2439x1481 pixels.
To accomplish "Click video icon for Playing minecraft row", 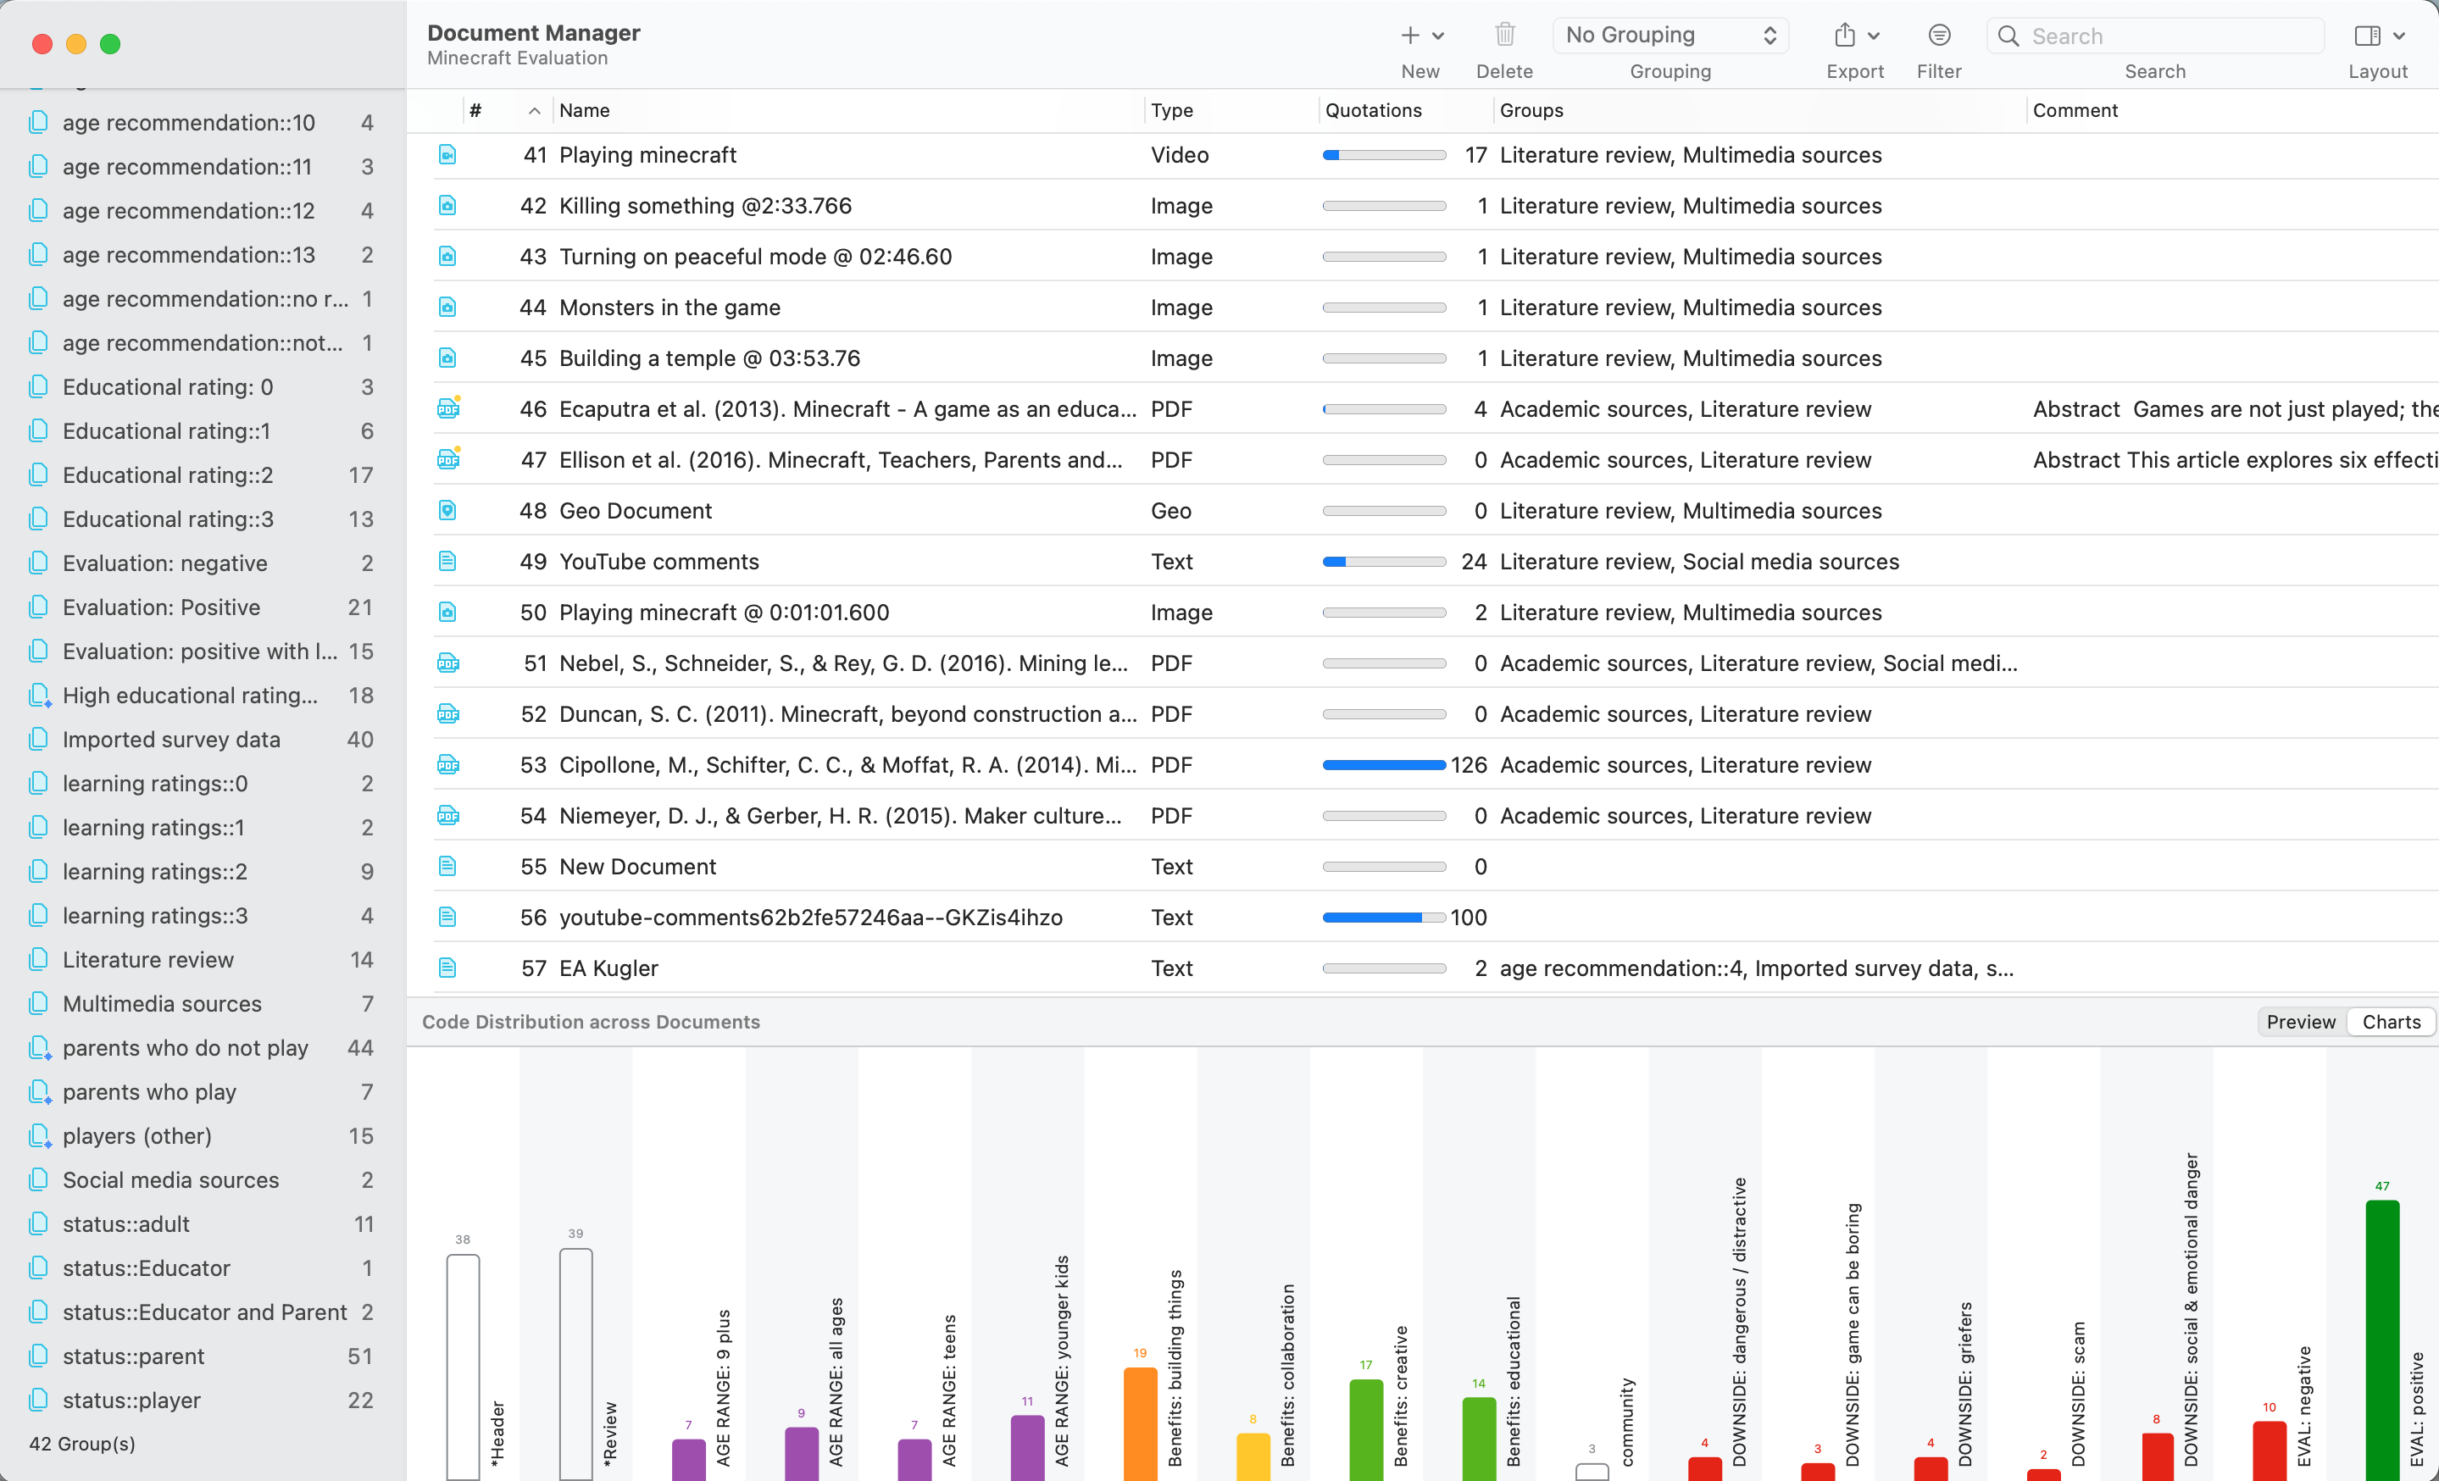I will point(447,155).
